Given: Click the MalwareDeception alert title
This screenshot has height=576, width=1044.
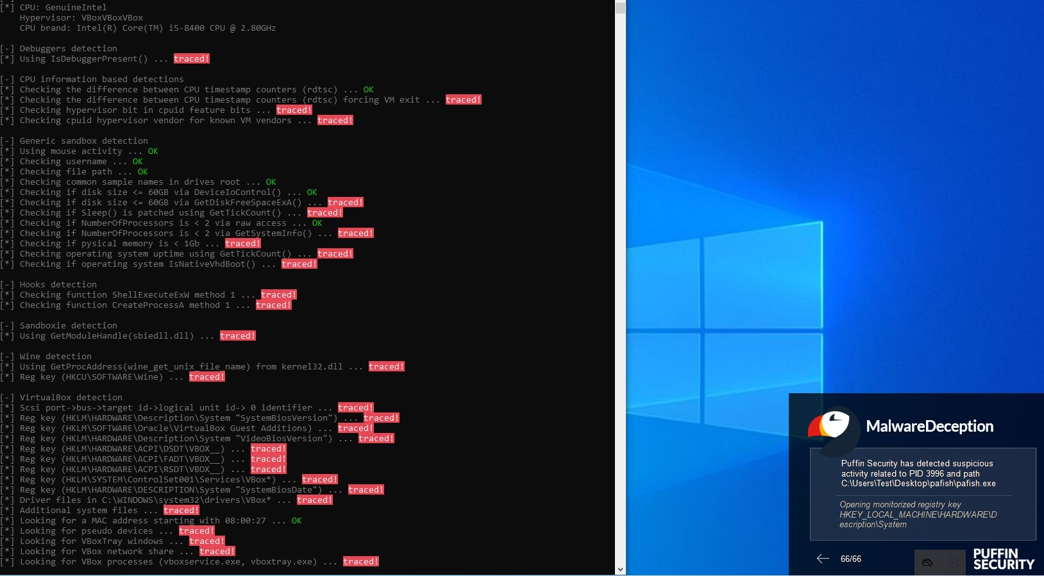Looking at the screenshot, I should point(930,427).
